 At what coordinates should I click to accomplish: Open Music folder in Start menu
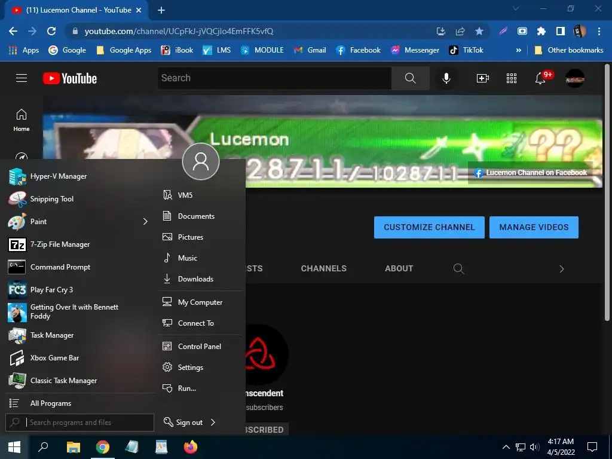[x=201, y=258]
